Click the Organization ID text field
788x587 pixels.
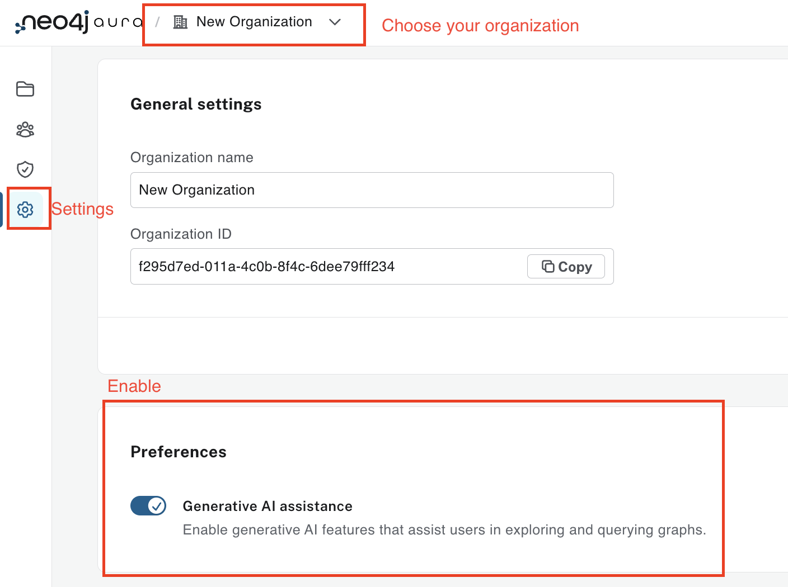tap(336, 267)
